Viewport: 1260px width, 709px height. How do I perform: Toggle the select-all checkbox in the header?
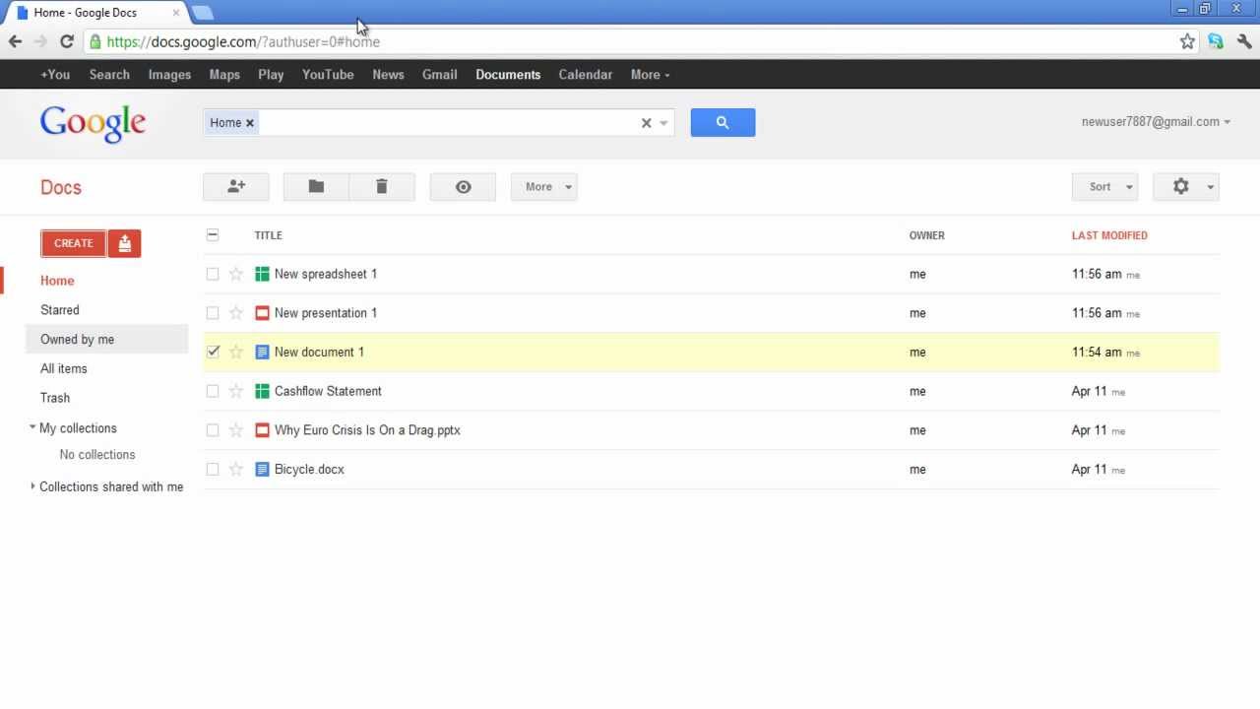point(213,235)
